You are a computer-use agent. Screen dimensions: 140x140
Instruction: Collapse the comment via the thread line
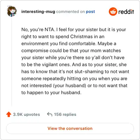click(x=12, y=62)
